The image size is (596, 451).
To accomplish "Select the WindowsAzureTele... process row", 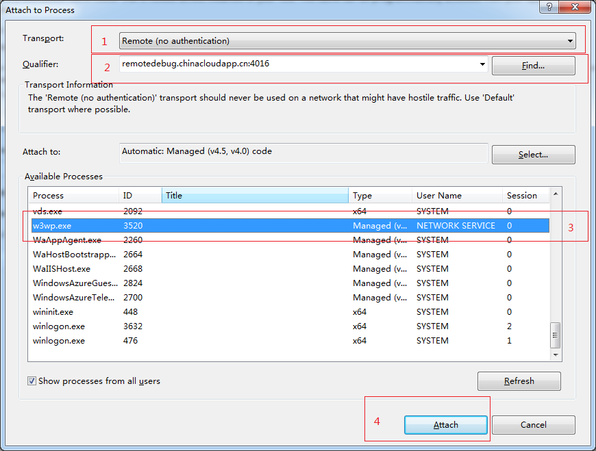I will click(290, 298).
